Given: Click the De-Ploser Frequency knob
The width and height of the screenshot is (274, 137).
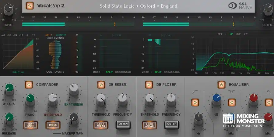Looking at the screenshot, I should (171, 100).
